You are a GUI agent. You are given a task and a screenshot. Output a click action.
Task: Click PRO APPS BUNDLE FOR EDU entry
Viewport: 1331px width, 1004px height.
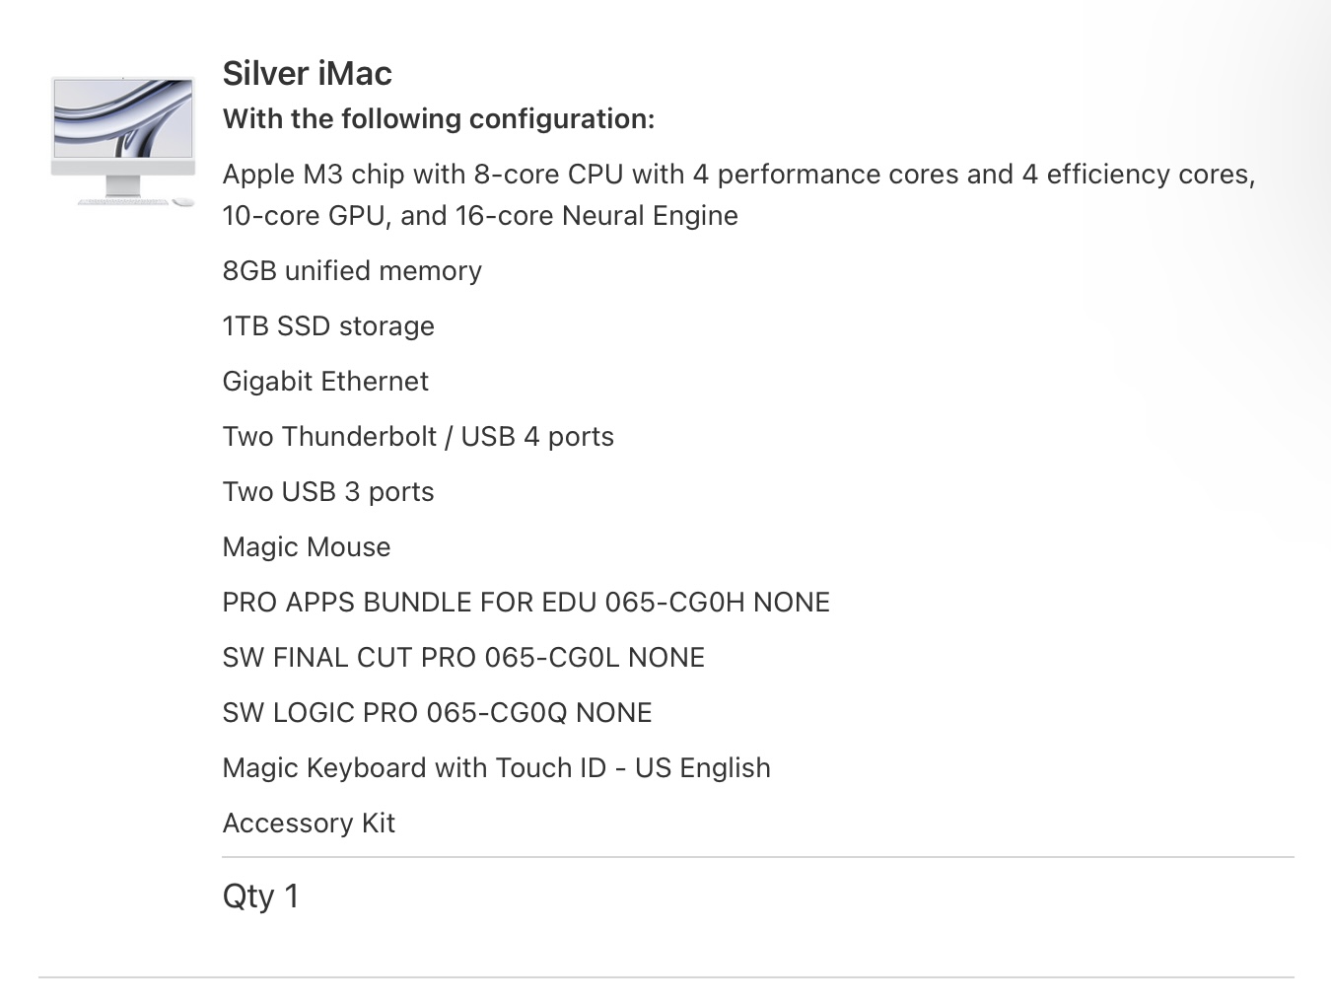525,603
